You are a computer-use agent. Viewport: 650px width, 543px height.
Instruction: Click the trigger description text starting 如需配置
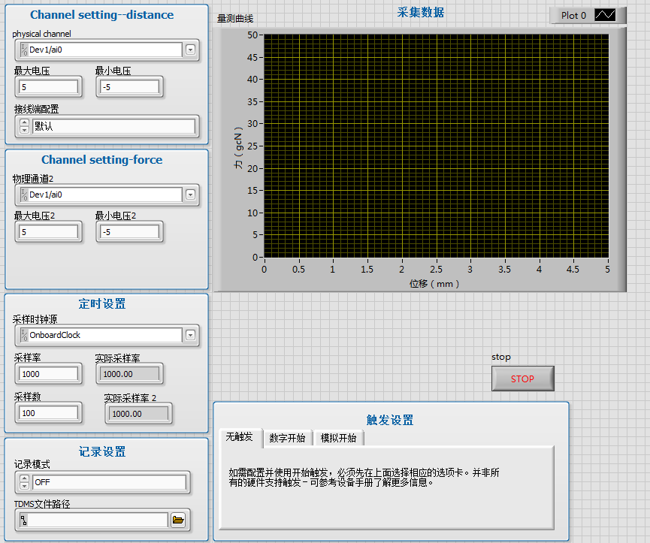364,477
